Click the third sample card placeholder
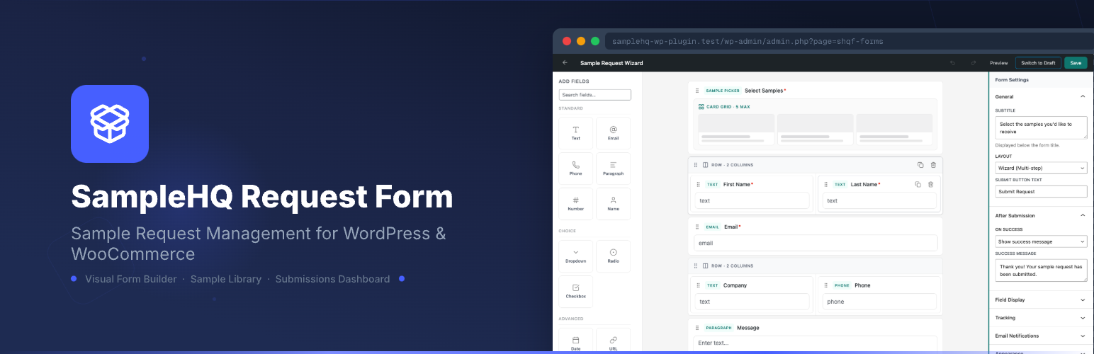Viewport: 1094px width, 354px height. (x=894, y=129)
